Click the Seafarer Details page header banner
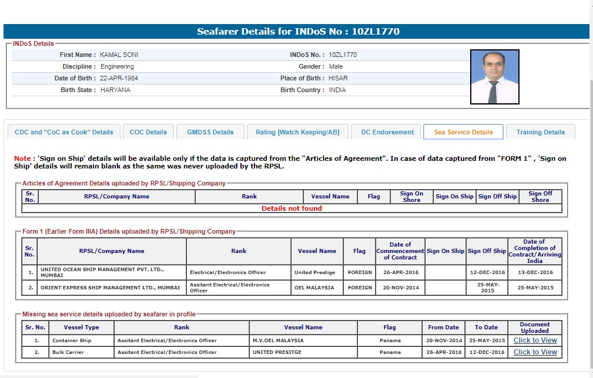Screen dimensions: 593x378 pos(297,32)
